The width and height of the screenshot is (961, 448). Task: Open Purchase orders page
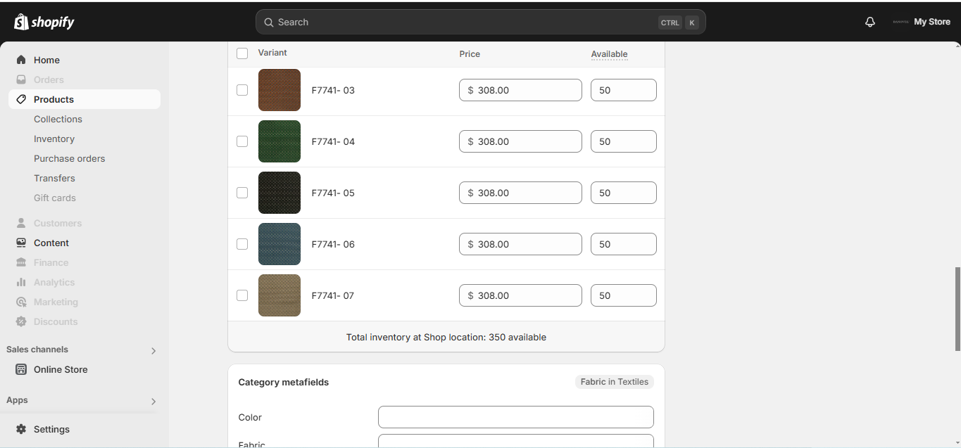(x=69, y=158)
